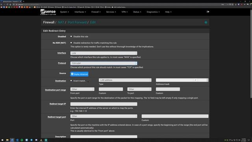
Task: Click the page vertical scrollbar
Action: click(x=251, y=54)
